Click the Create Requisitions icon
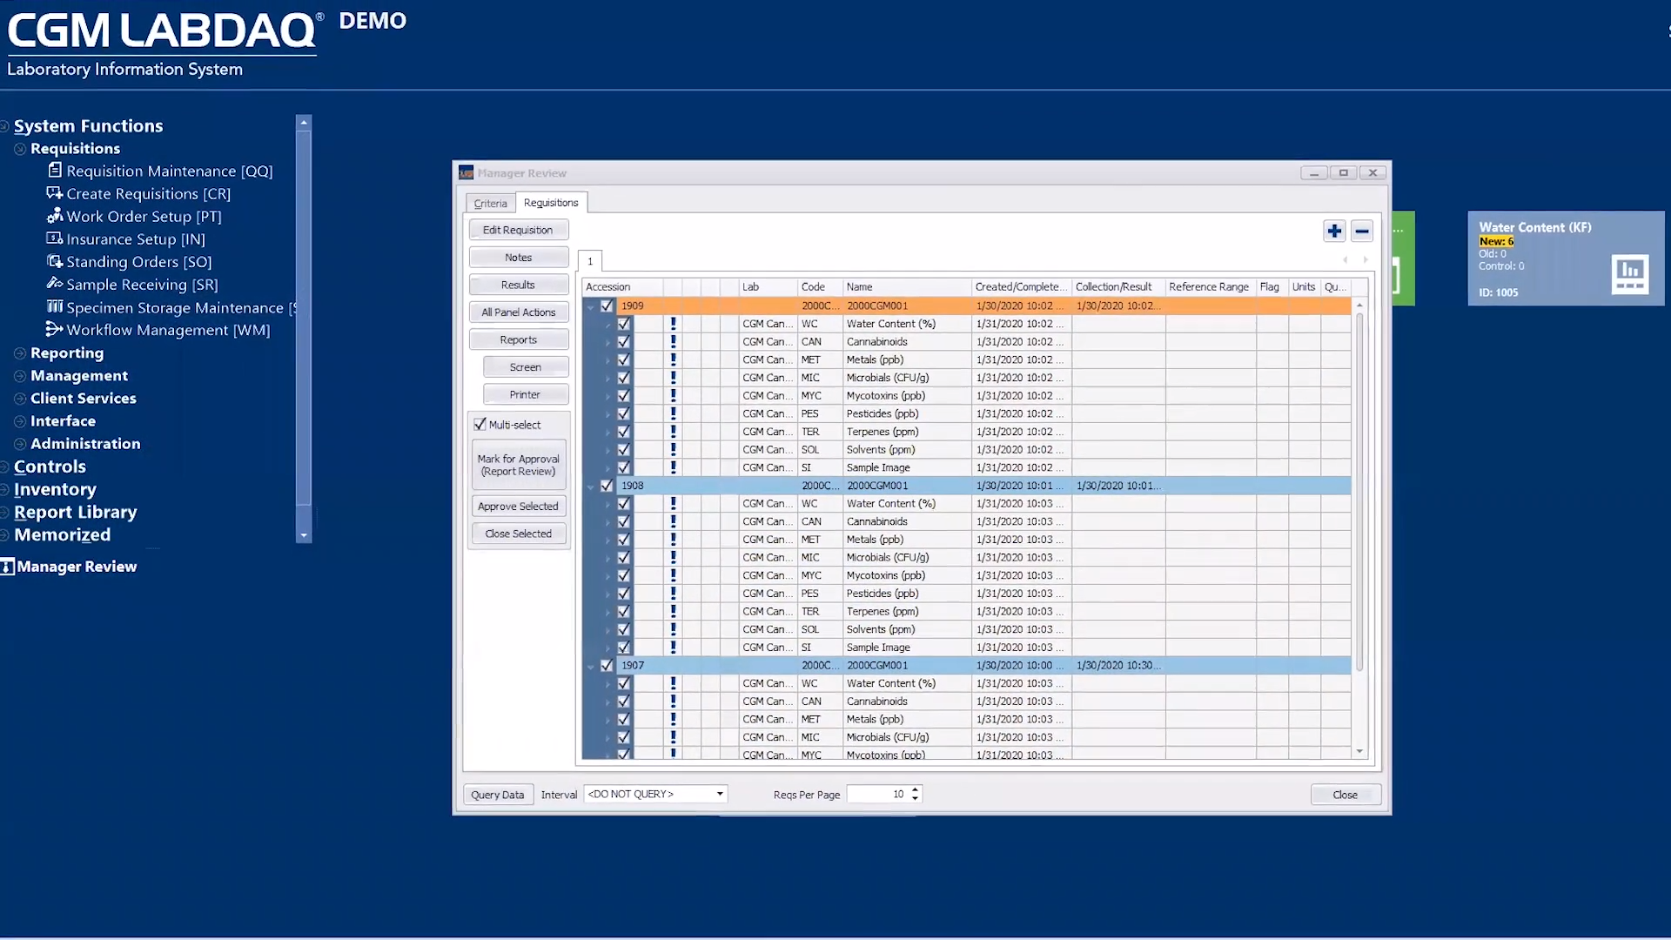 tap(55, 193)
